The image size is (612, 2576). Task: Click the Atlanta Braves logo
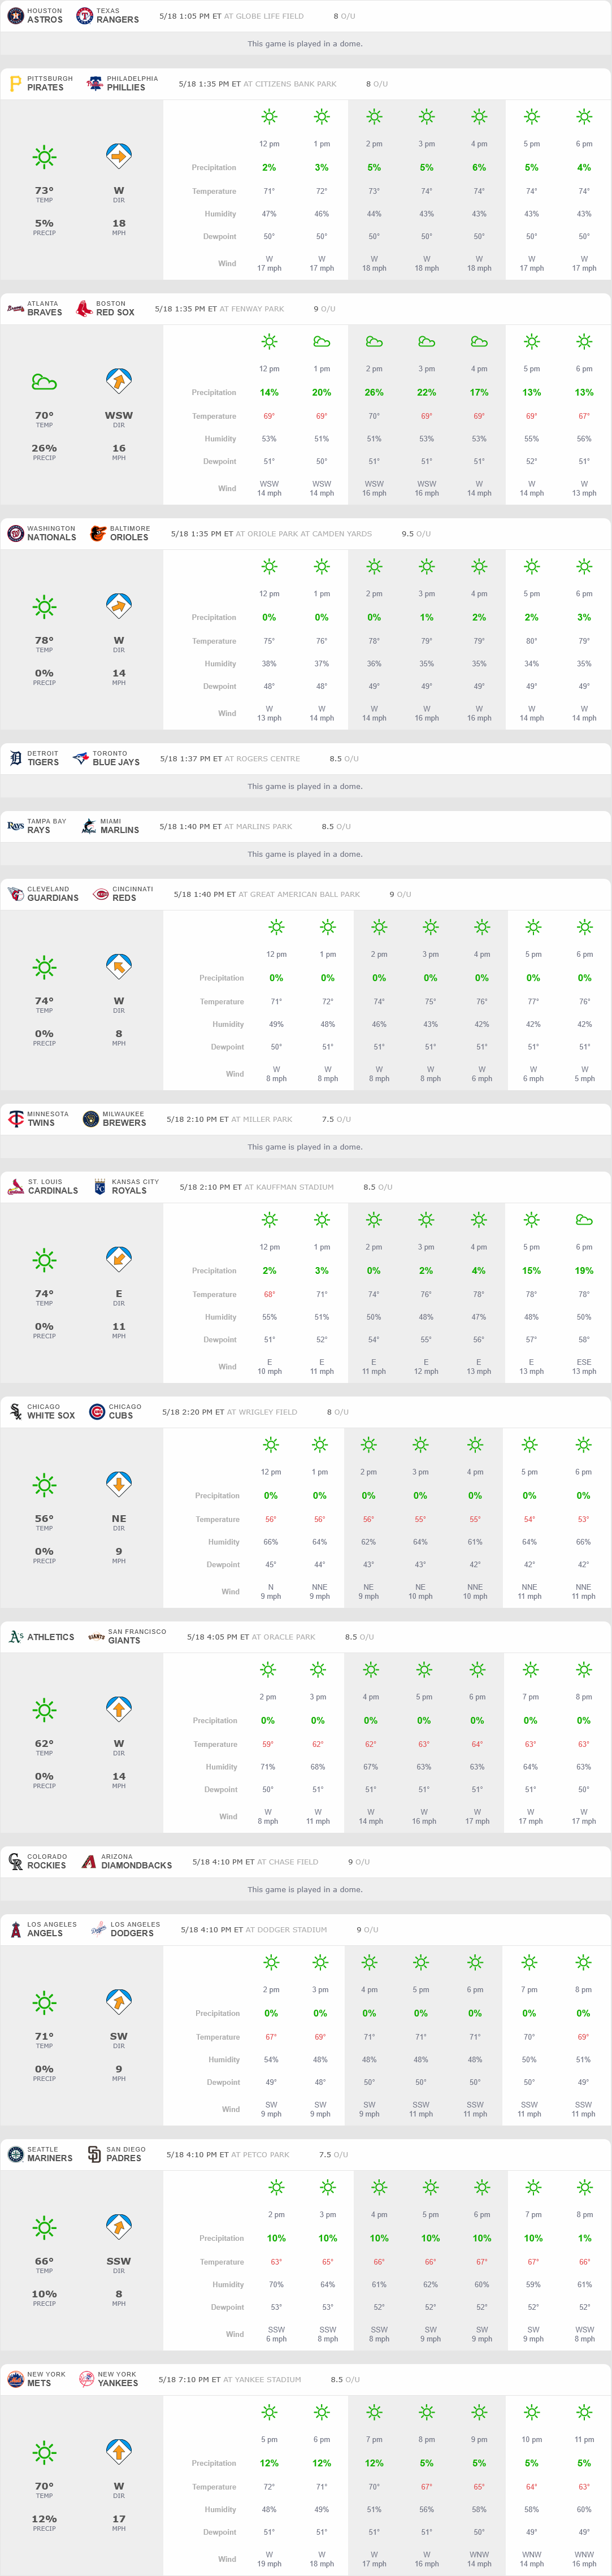pyautogui.click(x=15, y=309)
